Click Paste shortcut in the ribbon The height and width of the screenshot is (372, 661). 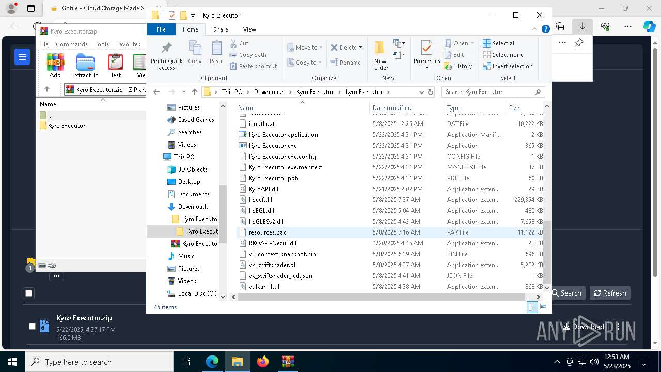click(253, 66)
